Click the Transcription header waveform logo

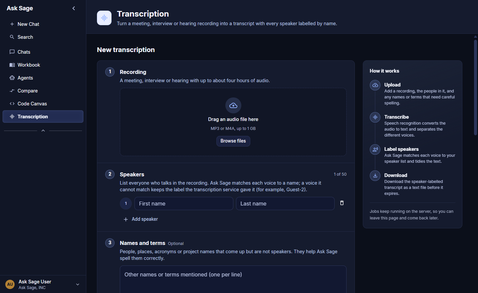tap(104, 18)
